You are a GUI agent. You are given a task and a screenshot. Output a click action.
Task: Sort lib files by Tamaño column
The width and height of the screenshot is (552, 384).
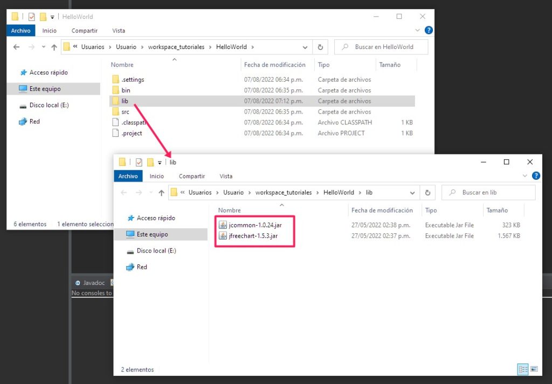point(497,211)
